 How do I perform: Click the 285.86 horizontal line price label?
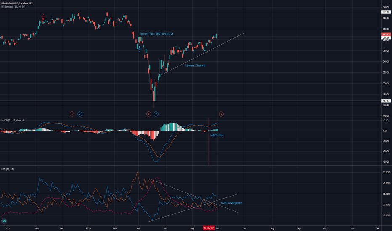[x=386, y=38]
